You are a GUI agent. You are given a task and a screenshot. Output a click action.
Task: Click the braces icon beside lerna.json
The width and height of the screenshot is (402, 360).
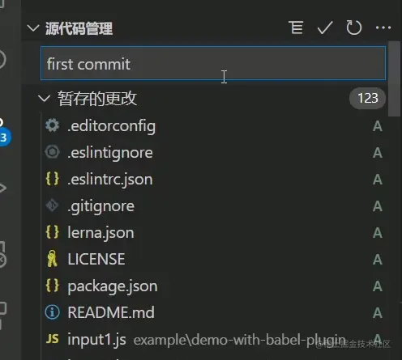pos(53,232)
